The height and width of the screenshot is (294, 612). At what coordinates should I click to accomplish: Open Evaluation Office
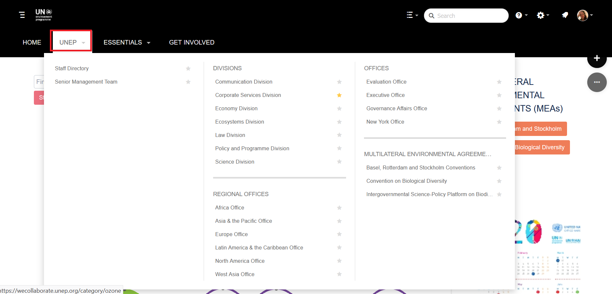coord(386,82)
